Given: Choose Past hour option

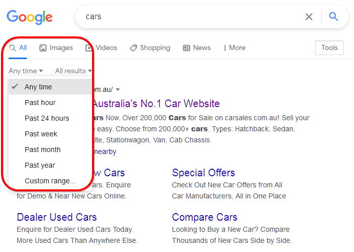Looking at the screenshot, I should [50, 103].
